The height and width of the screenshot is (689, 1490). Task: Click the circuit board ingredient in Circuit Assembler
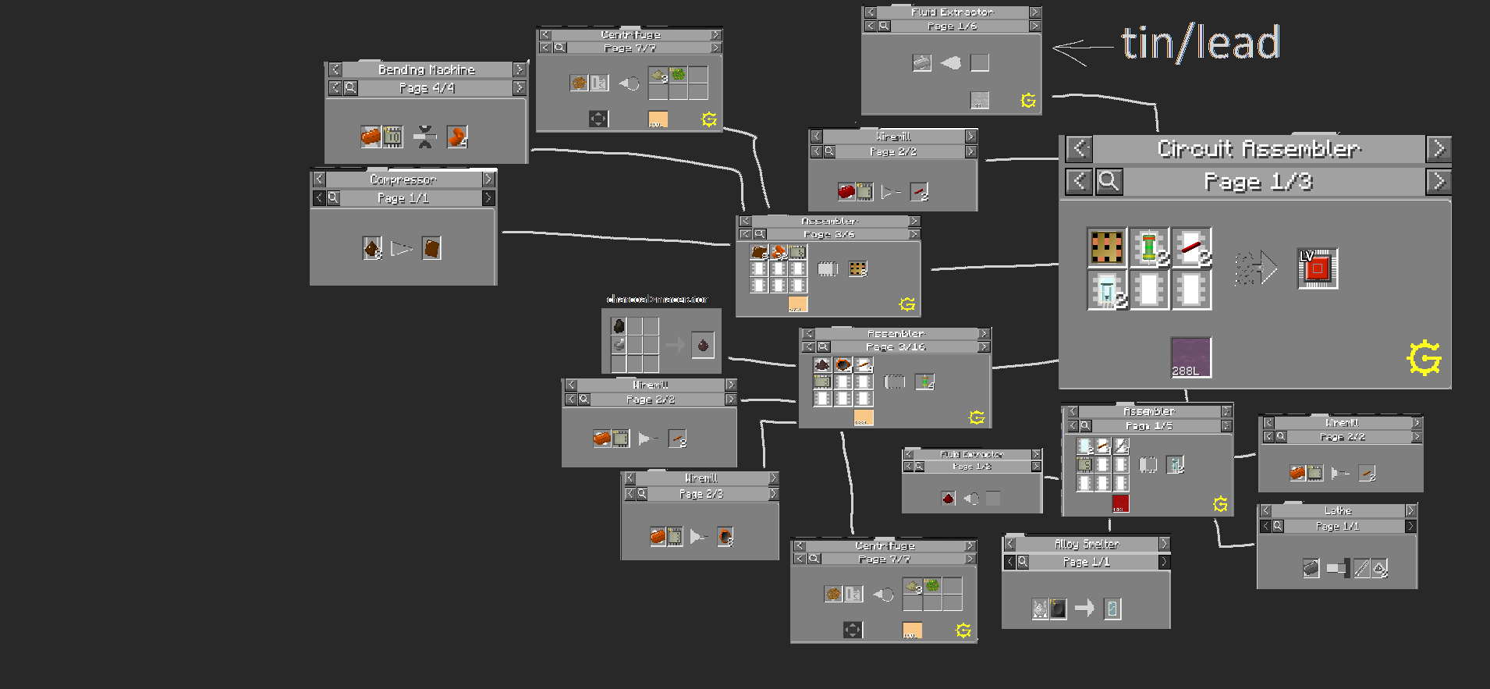point(1107,248)
